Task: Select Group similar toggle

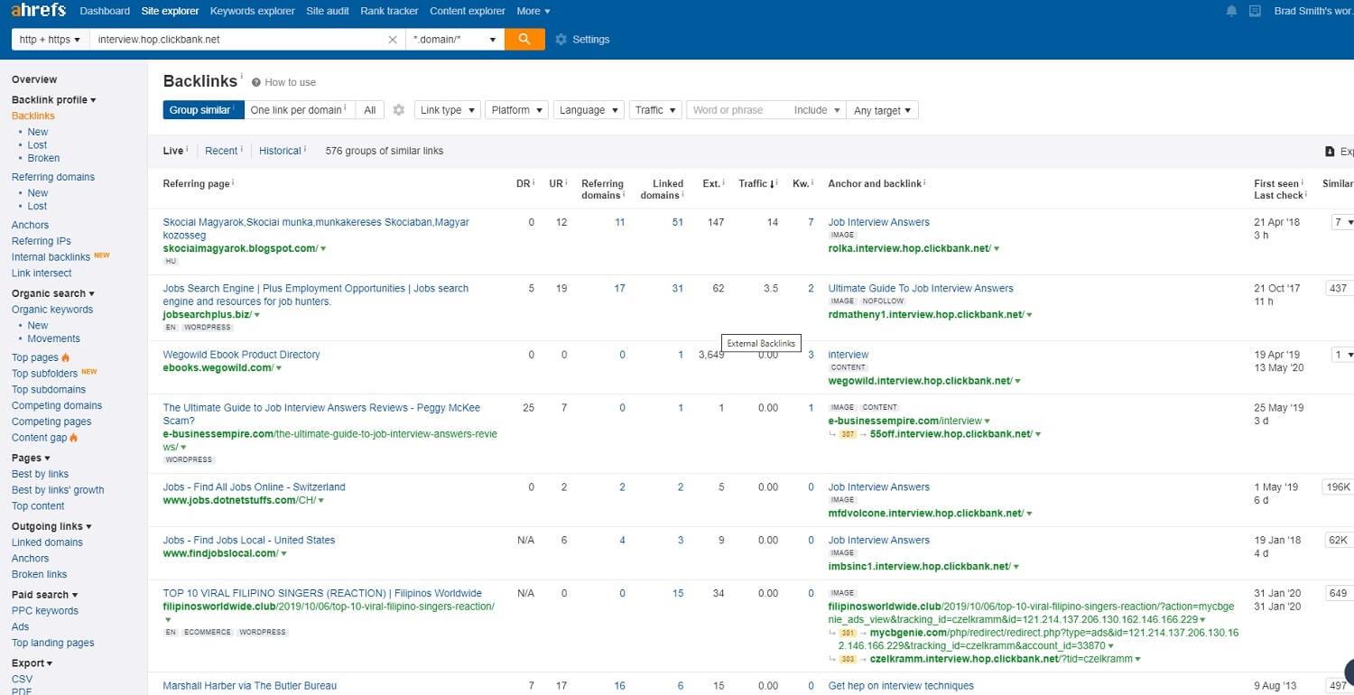Action: point(203,110)
